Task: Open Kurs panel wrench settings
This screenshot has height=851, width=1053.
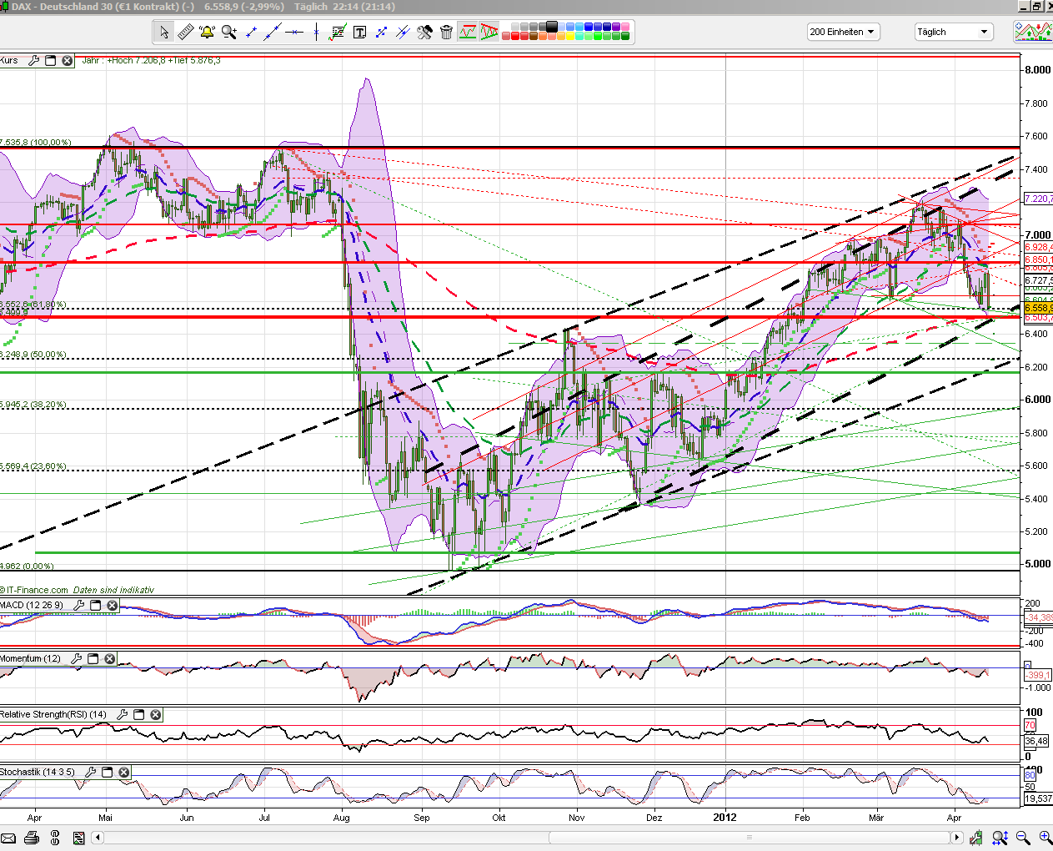Action: point(34,60)
